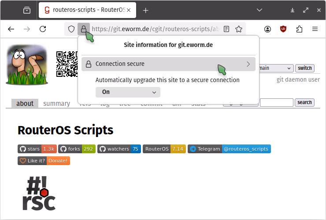Toggle reader view icon in address bar

226,29
